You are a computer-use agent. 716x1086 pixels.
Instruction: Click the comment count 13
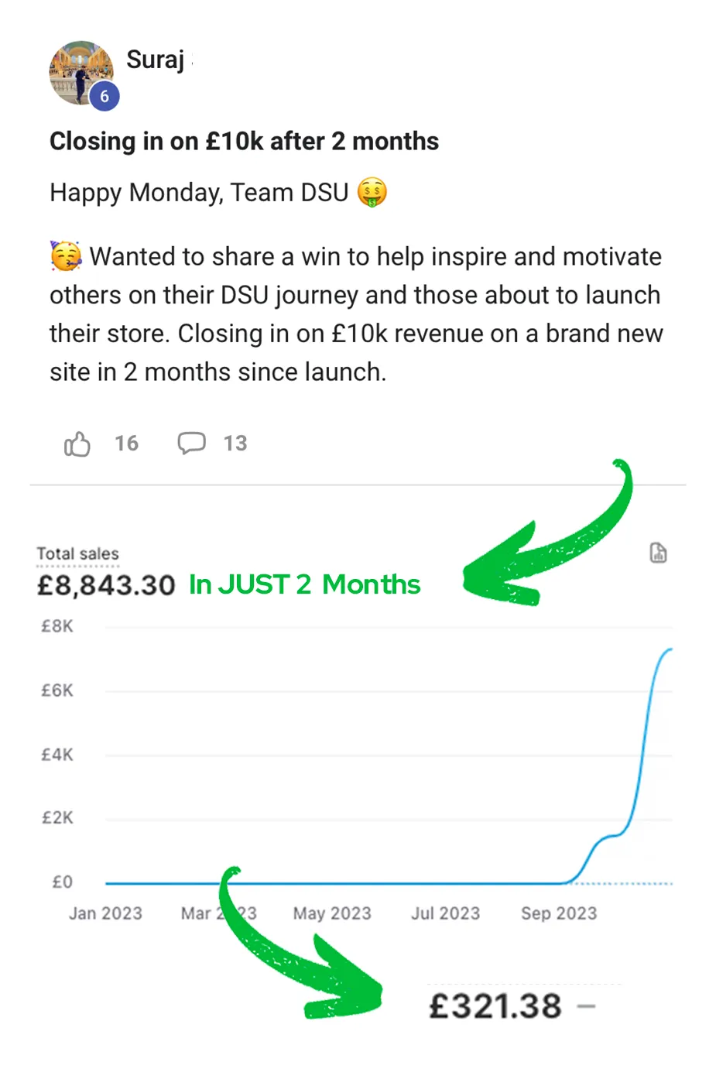pos(235,443)
